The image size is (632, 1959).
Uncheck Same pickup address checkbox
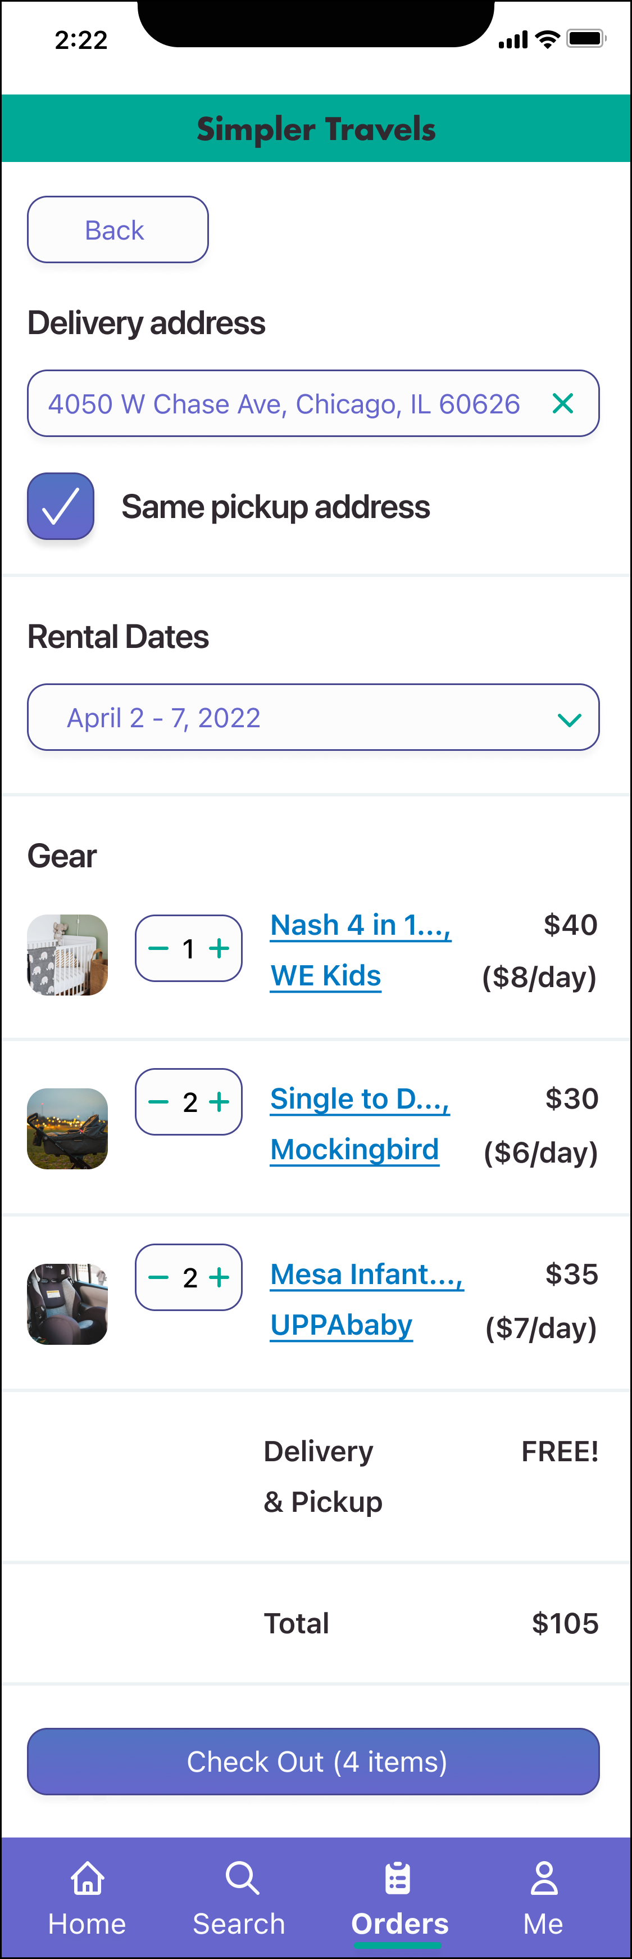tap(61, 506)
